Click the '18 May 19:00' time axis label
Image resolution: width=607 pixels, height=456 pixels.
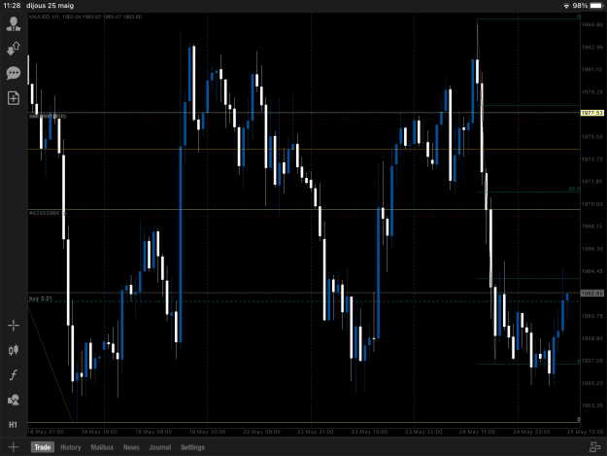pos(99,432)
